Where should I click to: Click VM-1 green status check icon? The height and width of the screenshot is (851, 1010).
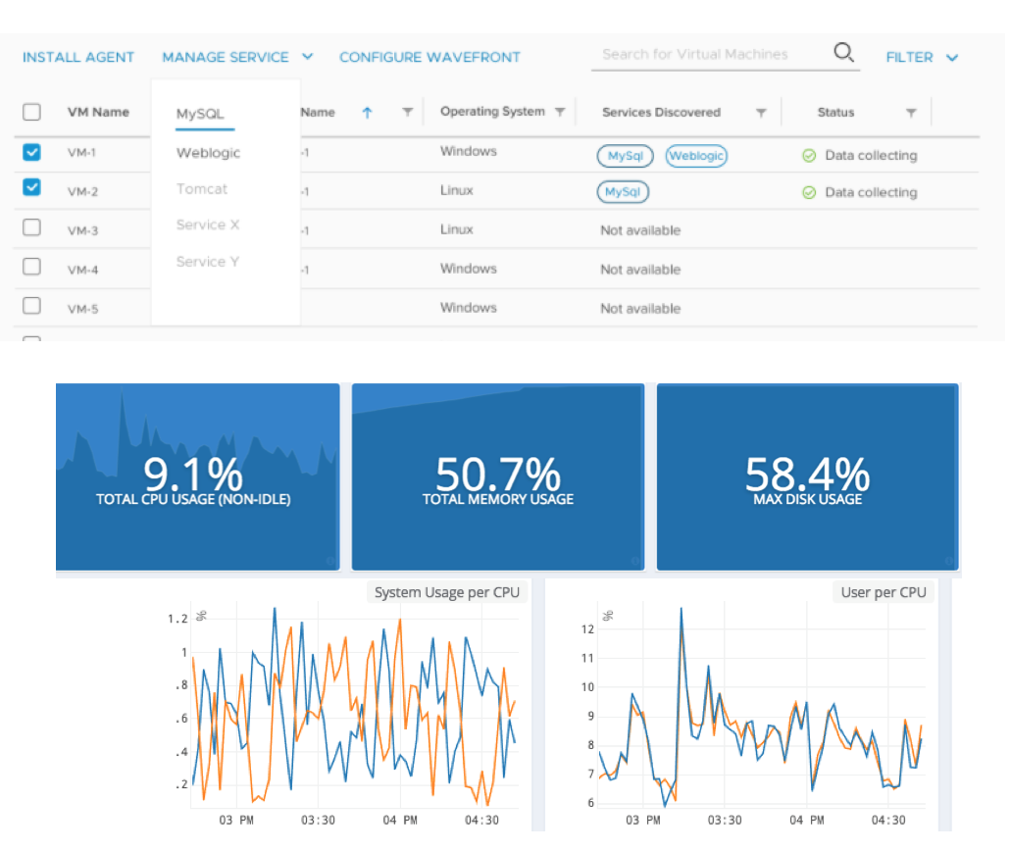pos(809,155)
